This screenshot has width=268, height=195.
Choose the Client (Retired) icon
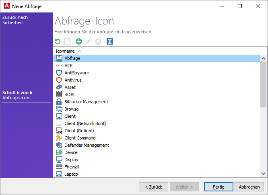click(x=79, y=131)
